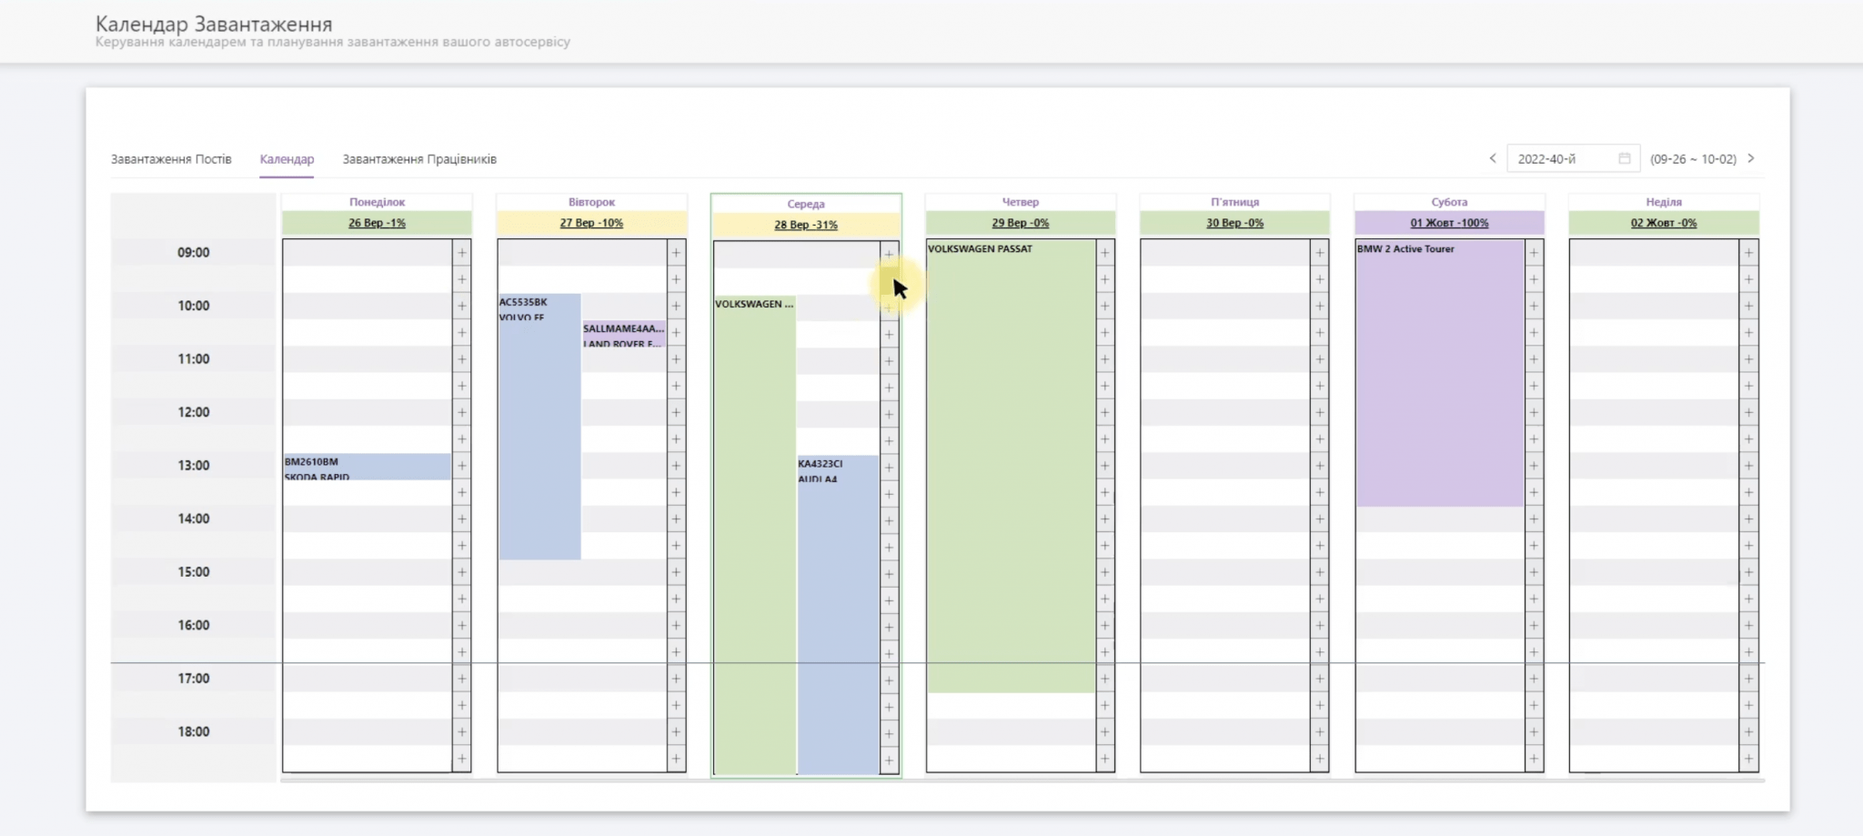This screenshot has height=836, width=1863.
Task: Open the BMW 2 Active Tourer order
Action: click(1440, 373)
